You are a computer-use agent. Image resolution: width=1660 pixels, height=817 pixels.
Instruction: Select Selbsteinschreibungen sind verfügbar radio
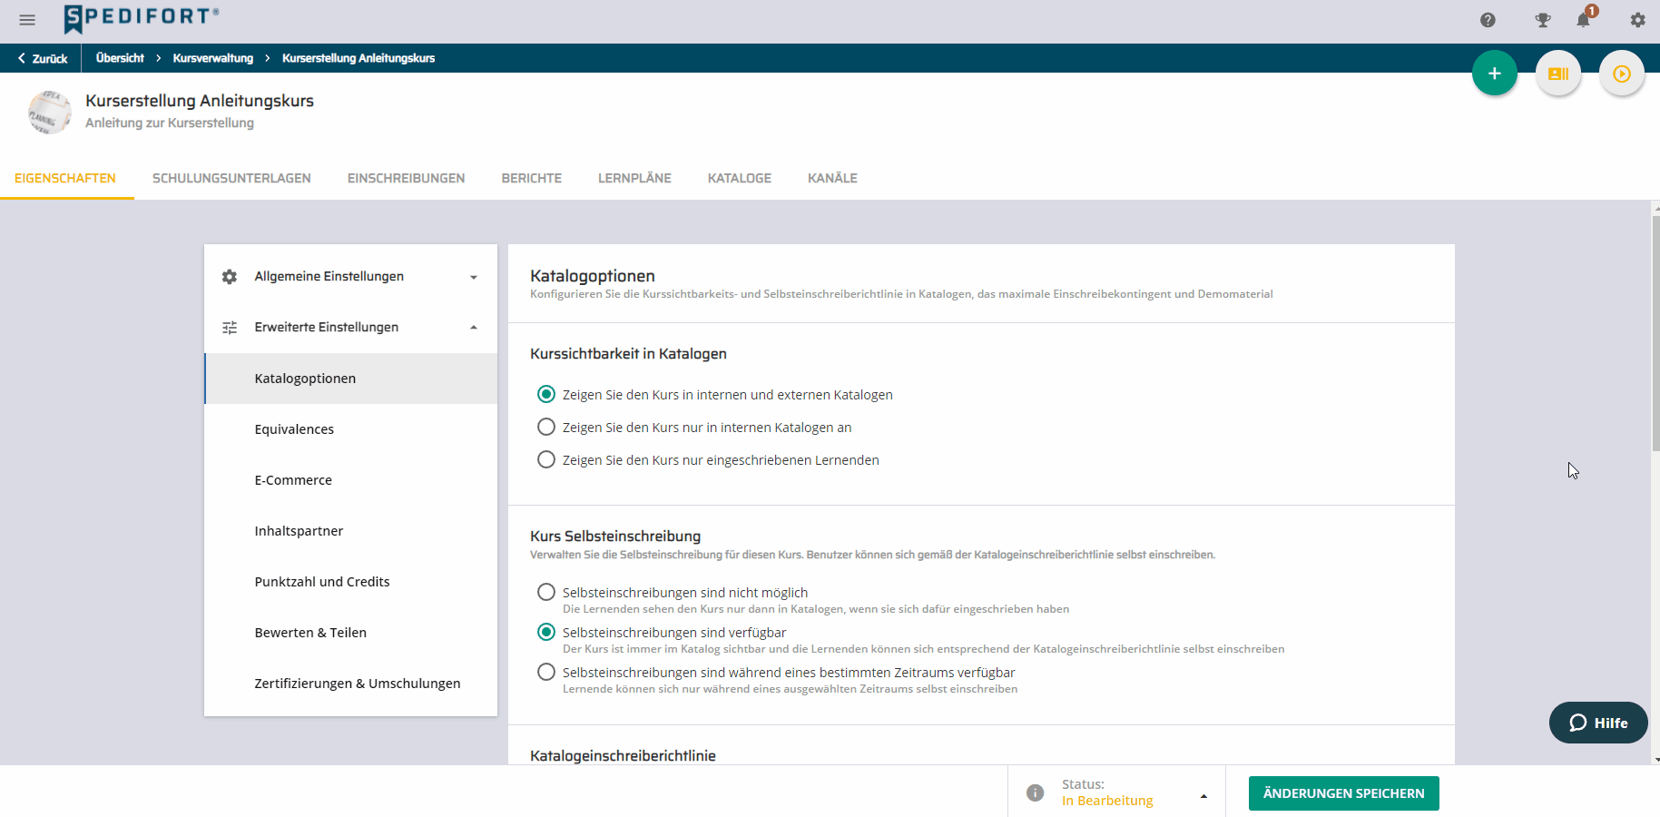546,632
